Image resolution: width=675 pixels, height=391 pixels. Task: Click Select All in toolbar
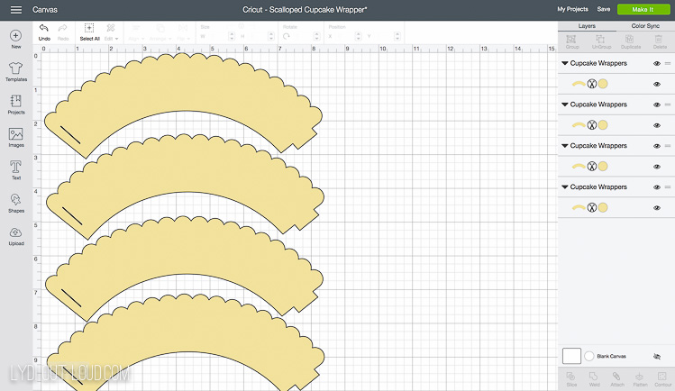click(x=89, y=32)
